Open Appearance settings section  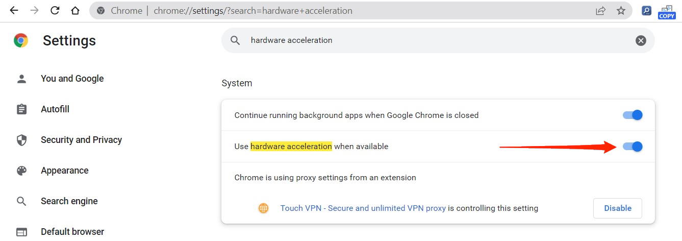[64, 171]
